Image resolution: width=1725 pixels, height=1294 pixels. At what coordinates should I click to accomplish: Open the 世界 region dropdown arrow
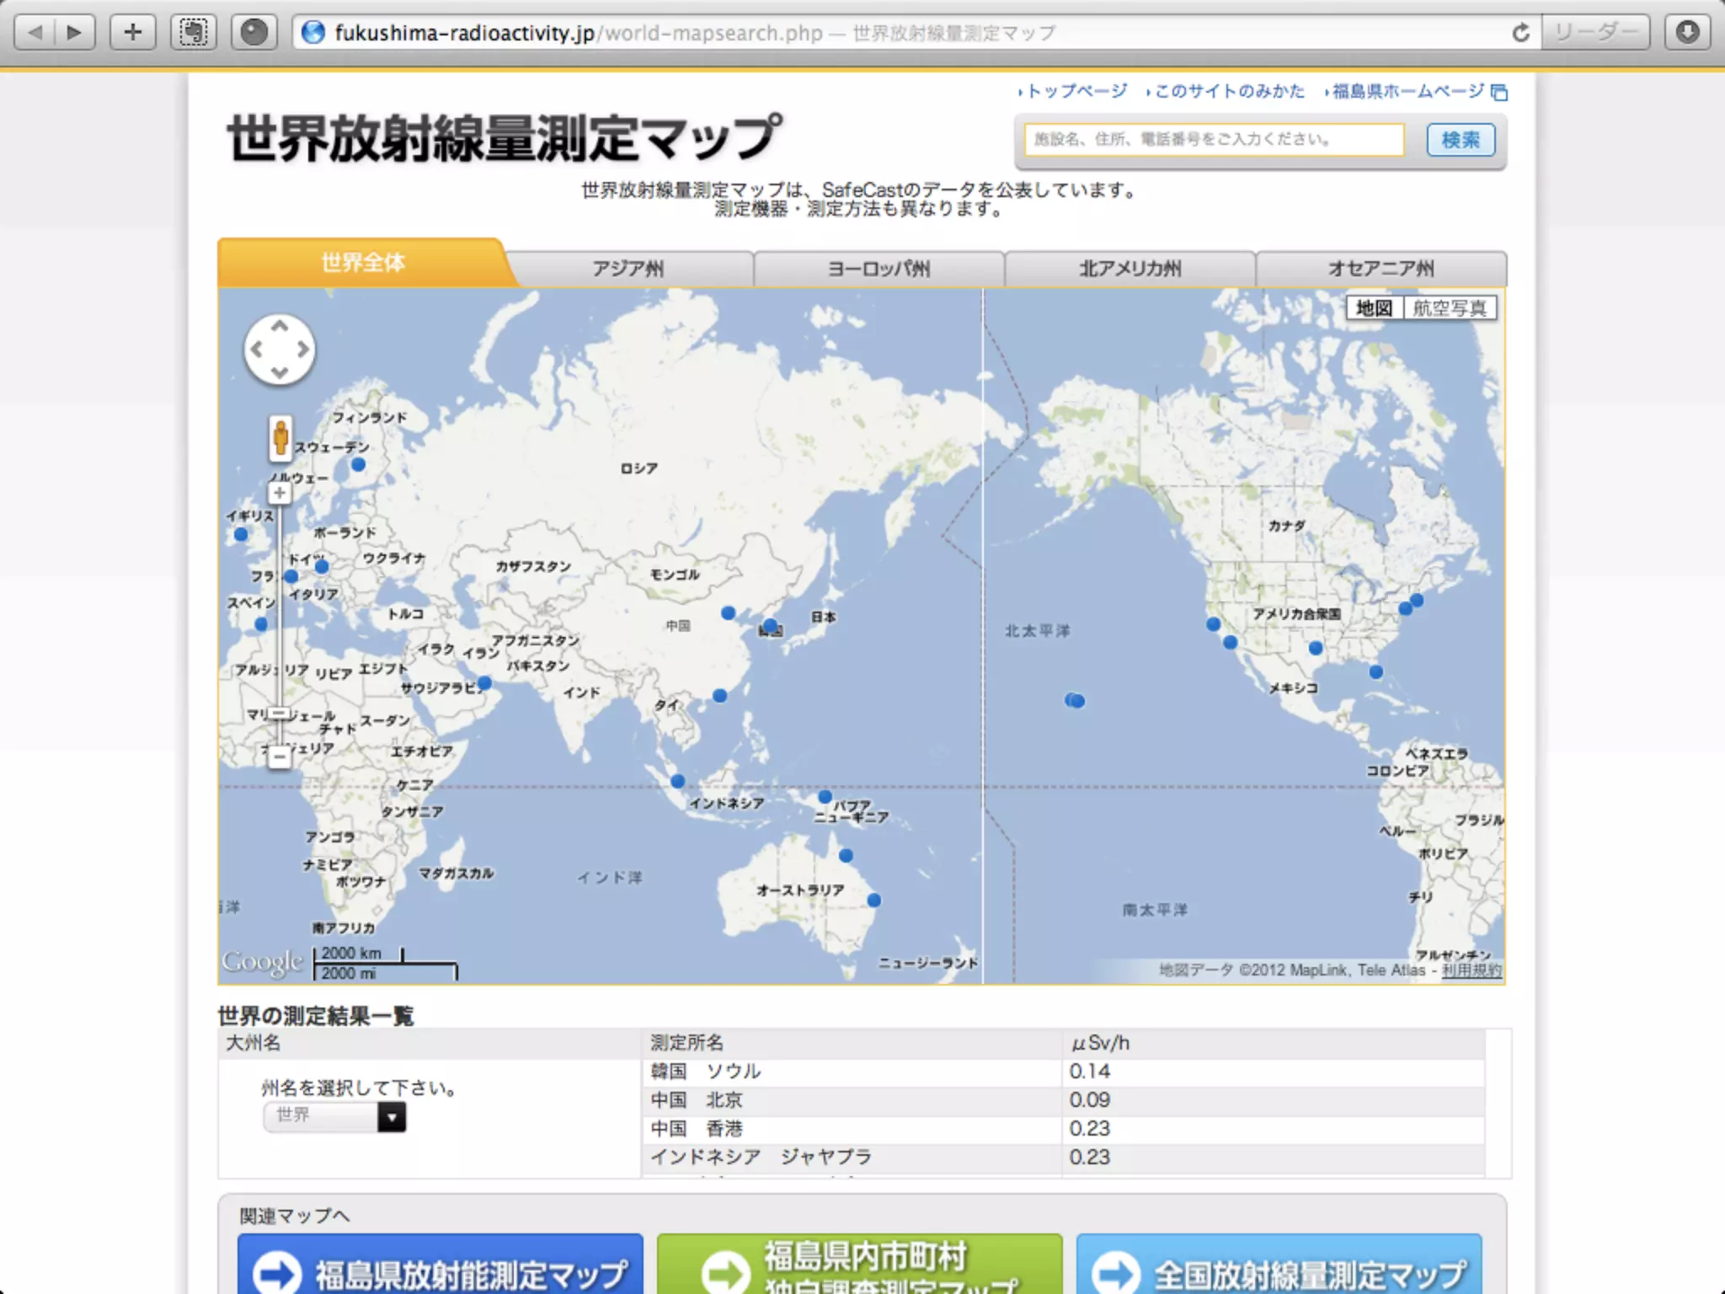(391, 1116)
